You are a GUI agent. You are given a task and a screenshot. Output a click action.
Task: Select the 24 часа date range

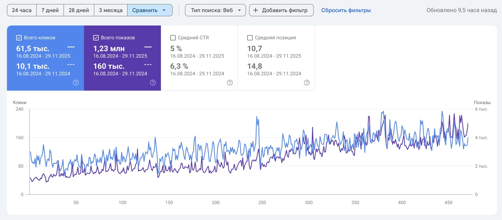coord(22,10)
